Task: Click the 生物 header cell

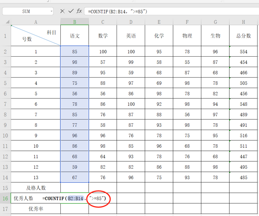Action: coord(215,36)
